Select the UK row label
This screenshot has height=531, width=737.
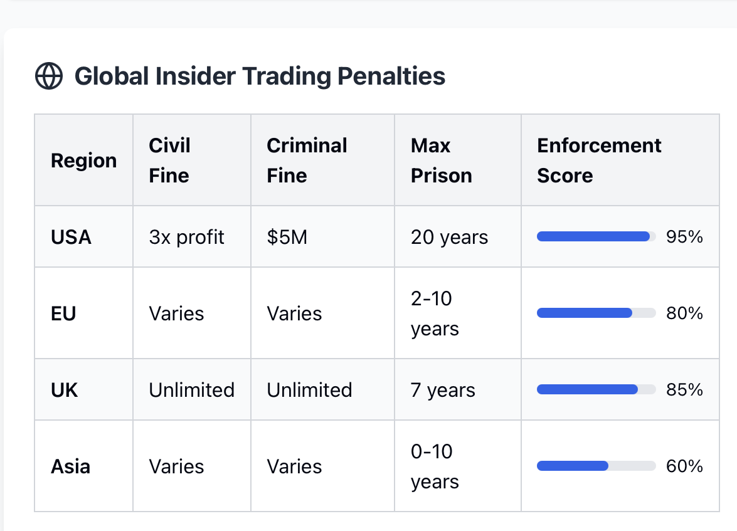pyautogui.click(x=65, y=390)
